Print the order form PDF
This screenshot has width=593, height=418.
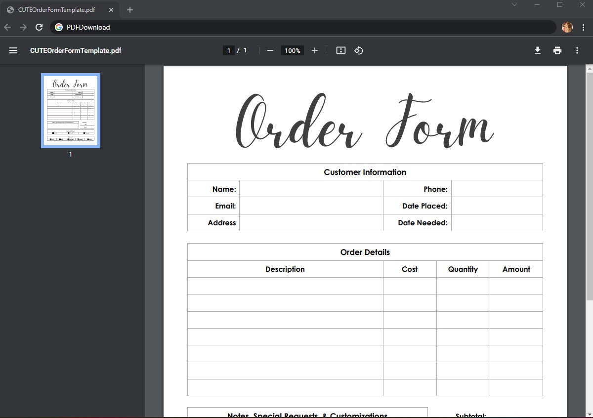click(x=557, y=50)
